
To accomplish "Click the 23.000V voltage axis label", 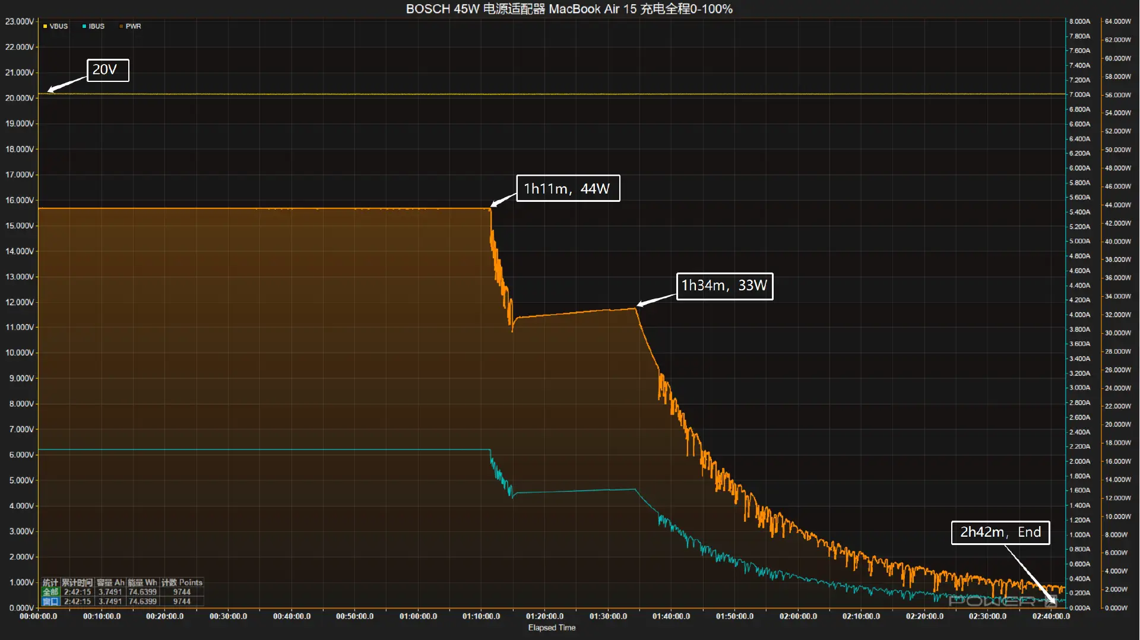I will click(20, 21).
